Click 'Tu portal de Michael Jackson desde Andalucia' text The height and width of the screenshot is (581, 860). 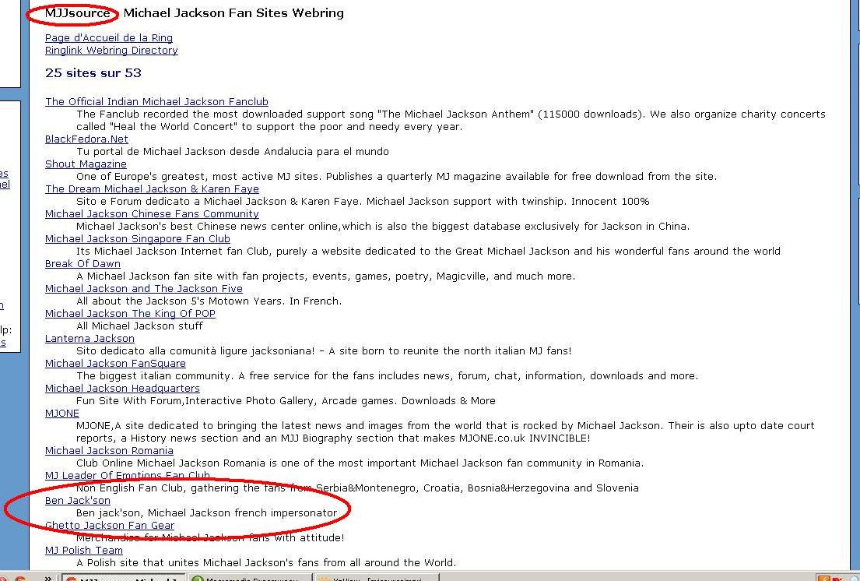(233, 152)
